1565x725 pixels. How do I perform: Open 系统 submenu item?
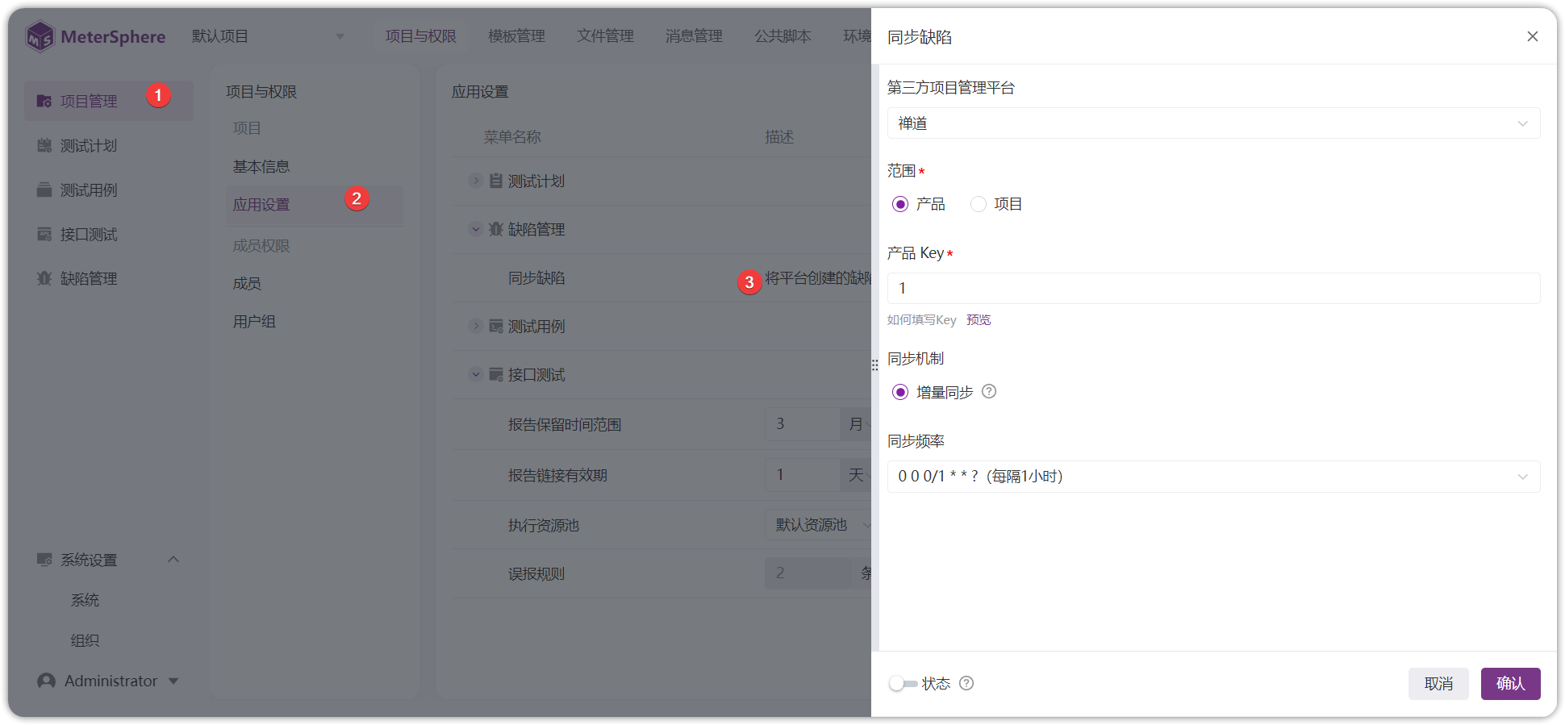pos(85,600)
